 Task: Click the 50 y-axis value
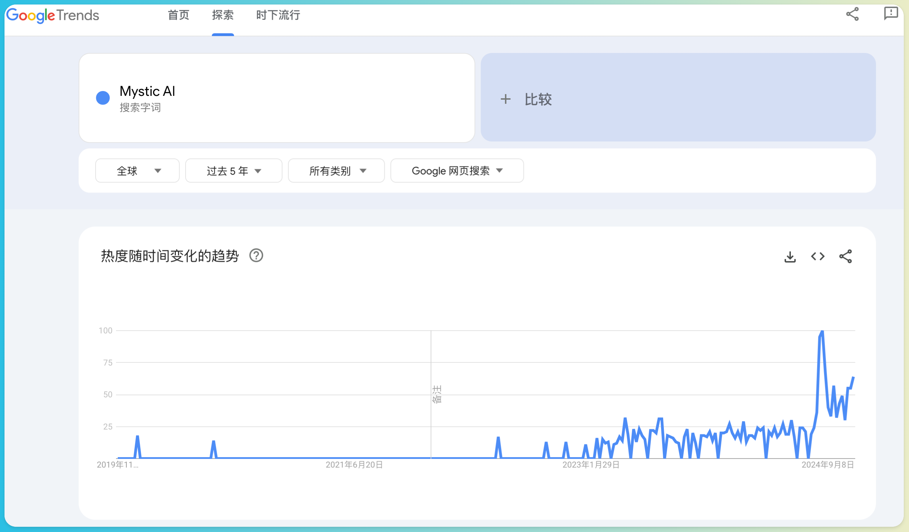click(108, 395)
